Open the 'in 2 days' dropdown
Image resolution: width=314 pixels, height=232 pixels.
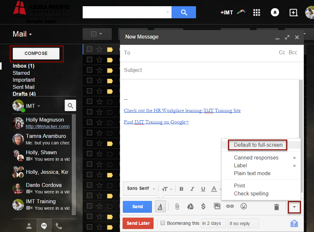[213, 223]
